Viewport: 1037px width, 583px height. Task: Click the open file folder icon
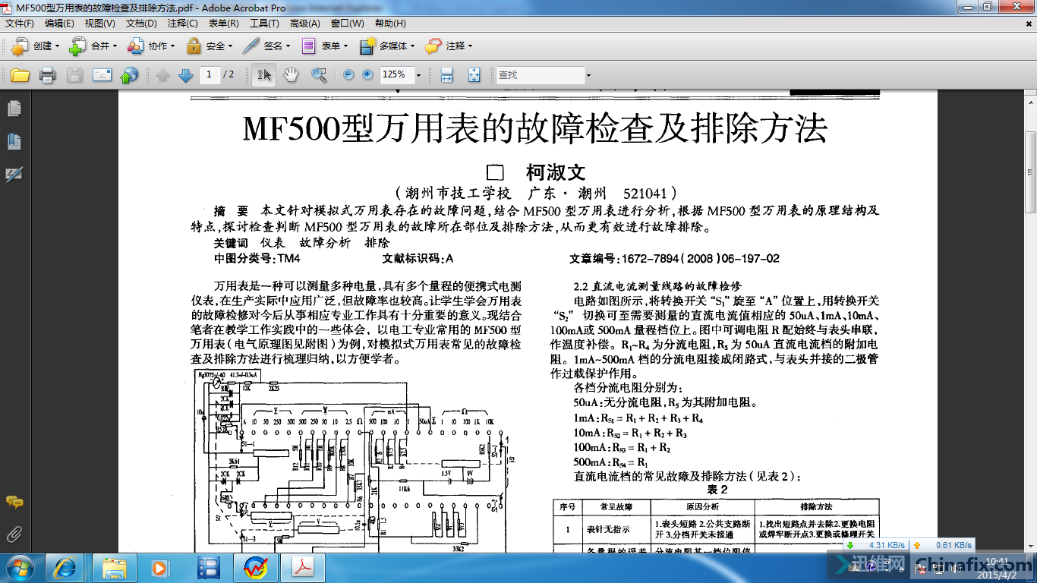coord(20,75)
